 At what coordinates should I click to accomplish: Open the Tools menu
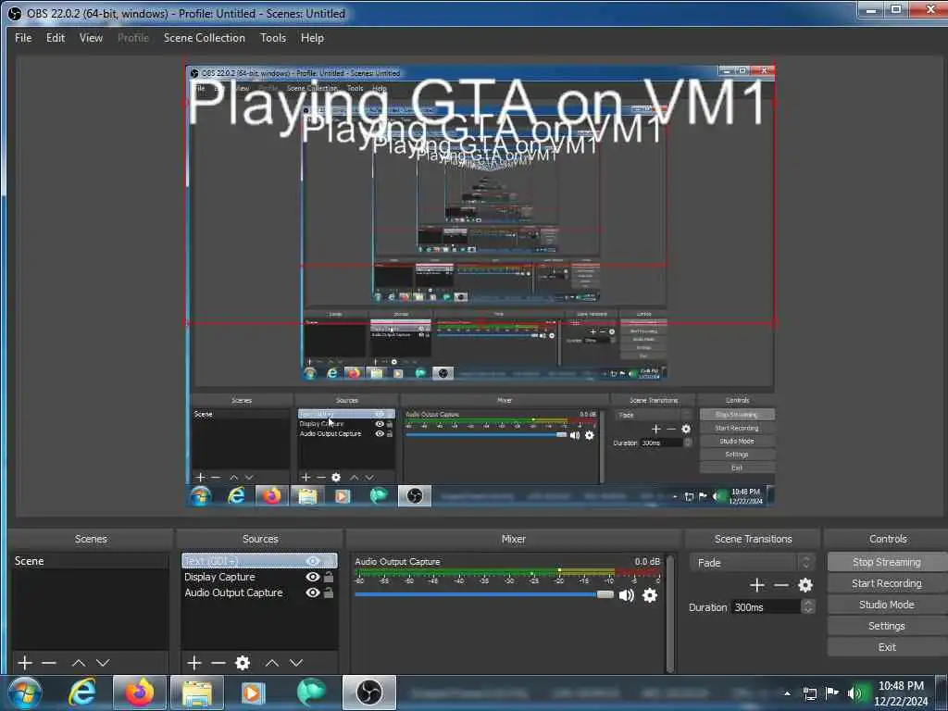(273, 37)
